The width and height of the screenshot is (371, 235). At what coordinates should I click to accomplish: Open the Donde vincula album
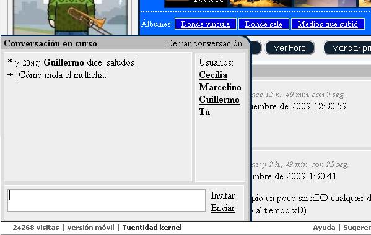click(206, 24)
